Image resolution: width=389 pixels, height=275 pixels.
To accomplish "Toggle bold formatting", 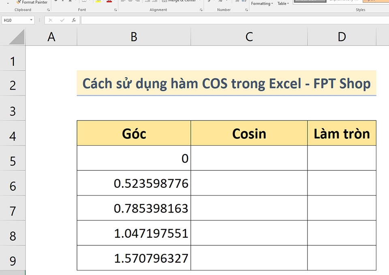I will pos(55,1).
